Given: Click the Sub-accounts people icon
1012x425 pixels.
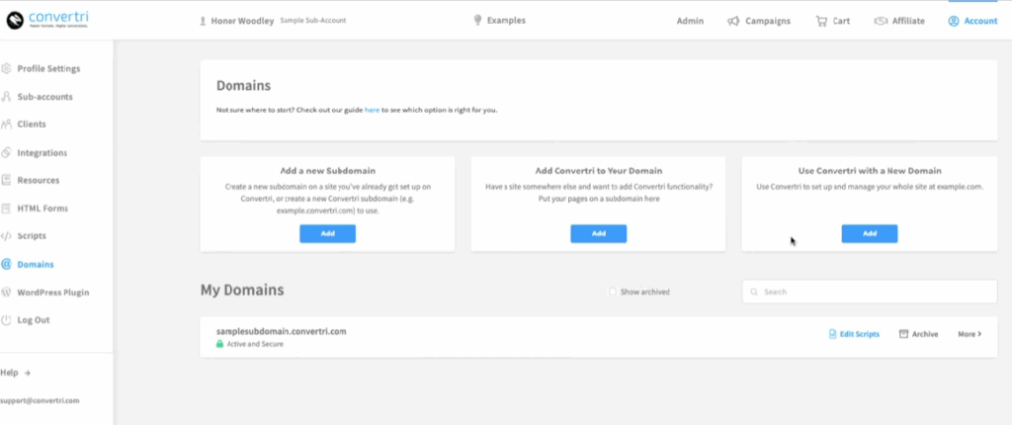Looking at the screenshot, I should pos(7,97).
